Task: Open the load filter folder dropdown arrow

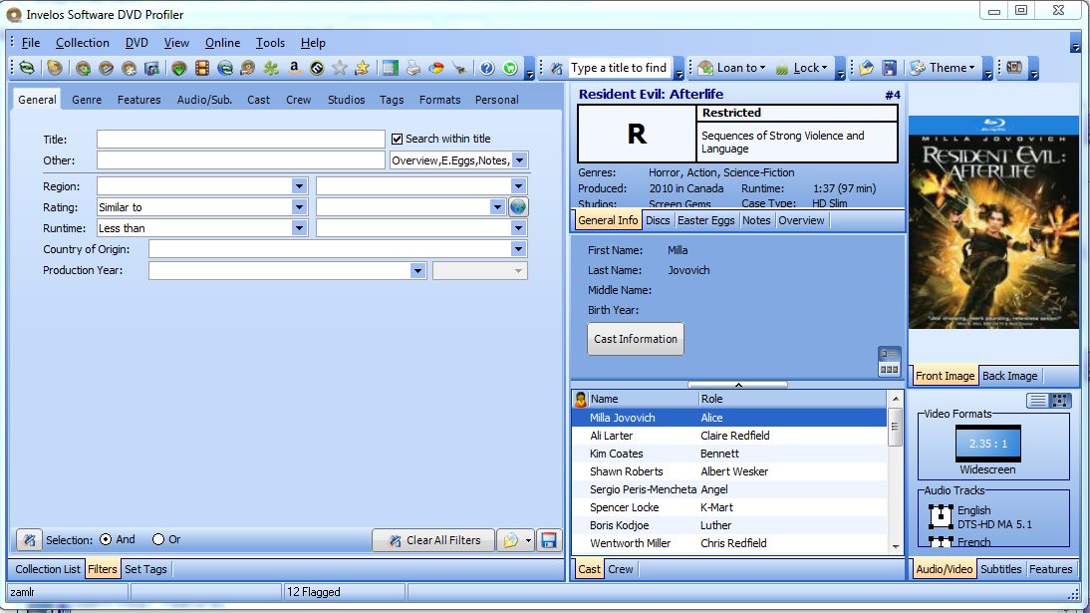Action: (x=528, y=540)
